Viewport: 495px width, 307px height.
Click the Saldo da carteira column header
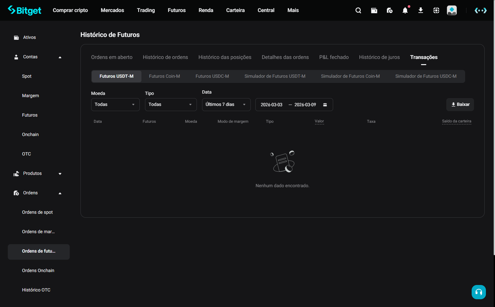457,121
